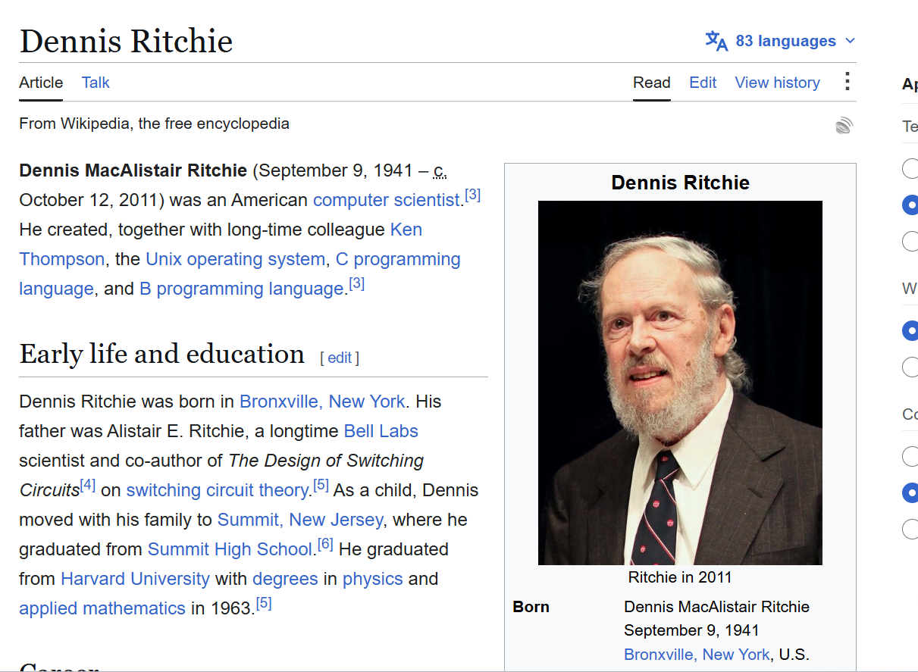Follow the degrees link
This screenshot has width=918, height=672.
click(x=285, y=579)
